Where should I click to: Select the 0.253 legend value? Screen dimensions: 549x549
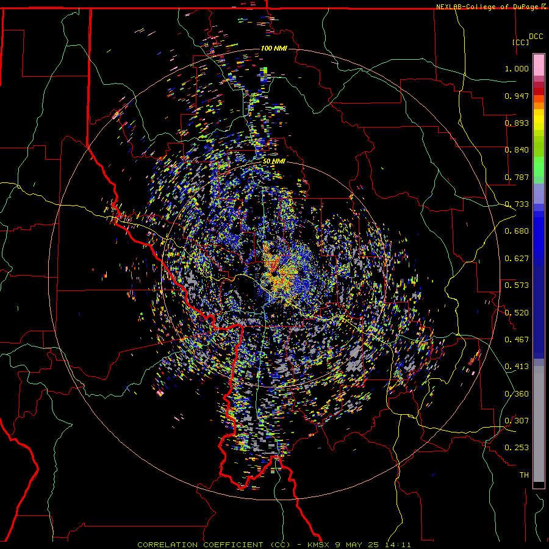(517, 448)
